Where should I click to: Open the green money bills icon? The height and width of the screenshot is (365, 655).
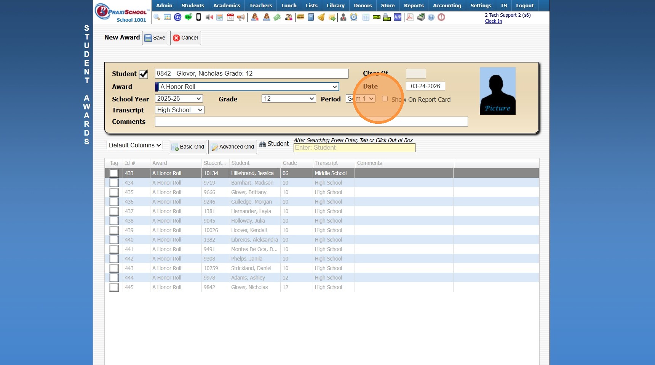[x=277, y=17]
